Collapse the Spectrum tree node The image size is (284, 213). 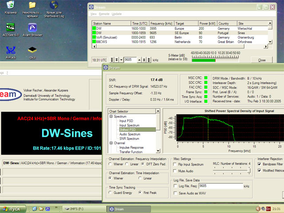(x=111, y=116)
